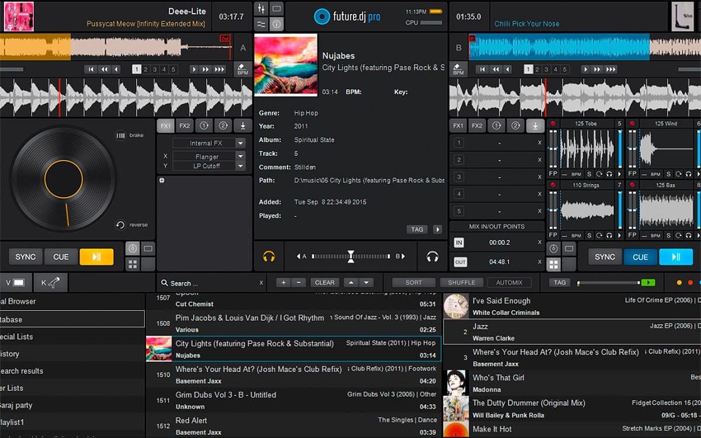Jump to track start on deck A

pyautogui.click(x=91, y=69)
